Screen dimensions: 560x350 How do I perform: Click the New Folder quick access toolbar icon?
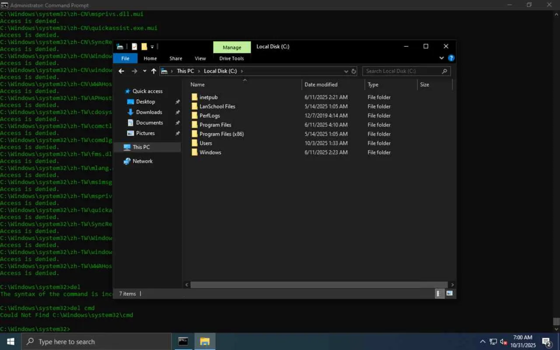pyautogui.click(x=144, y=46)
